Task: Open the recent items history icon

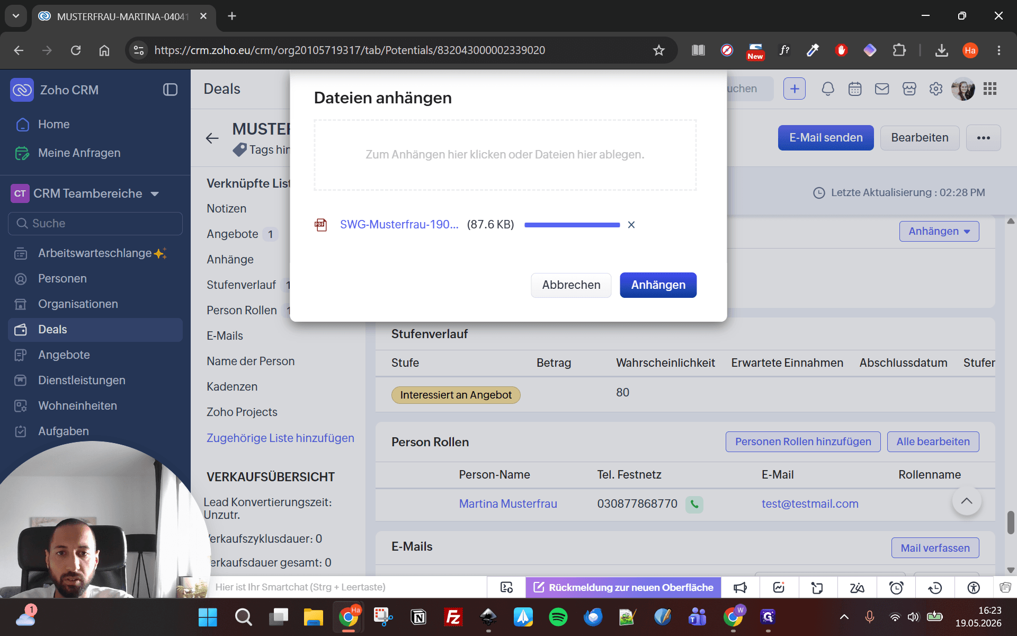Action: click(935, 587)
